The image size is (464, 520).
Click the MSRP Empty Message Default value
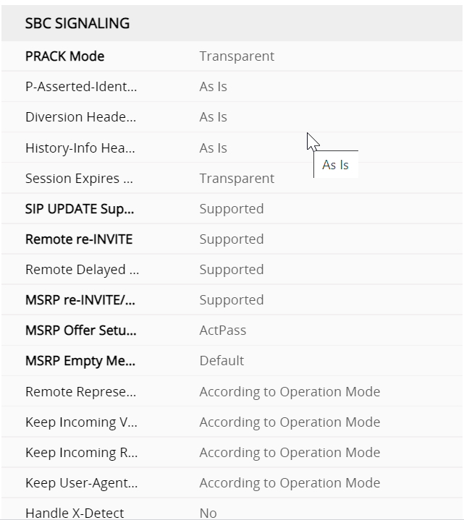(x=222, y=361)
